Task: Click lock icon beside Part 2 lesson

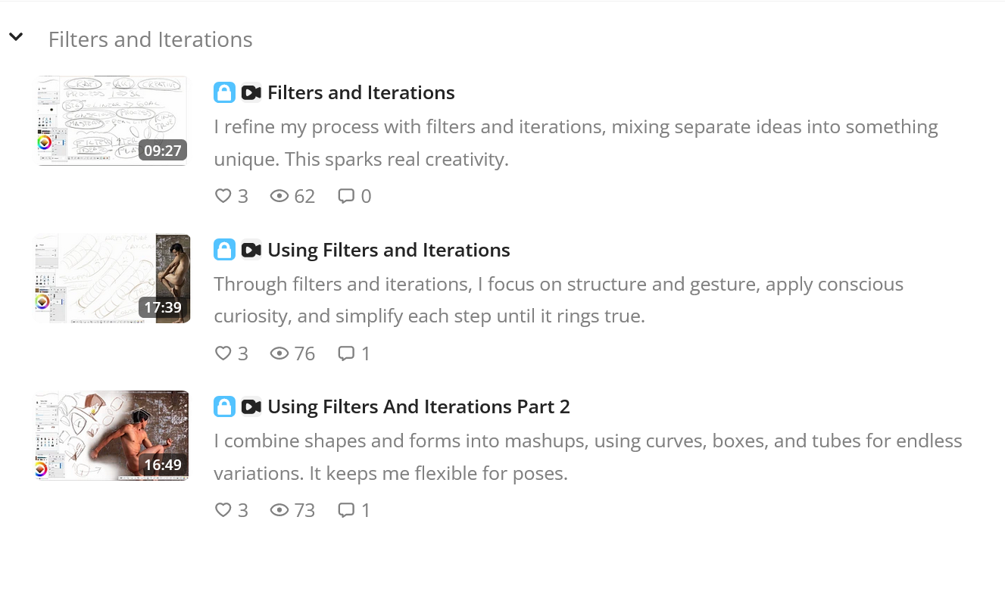Action: [224, 406]
